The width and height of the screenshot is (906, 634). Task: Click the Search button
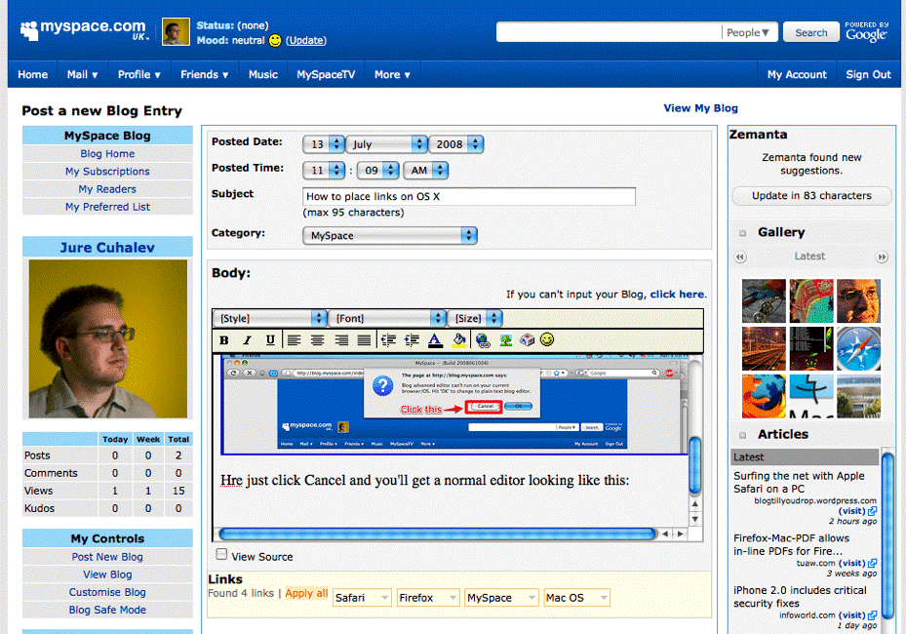(810, 32)
